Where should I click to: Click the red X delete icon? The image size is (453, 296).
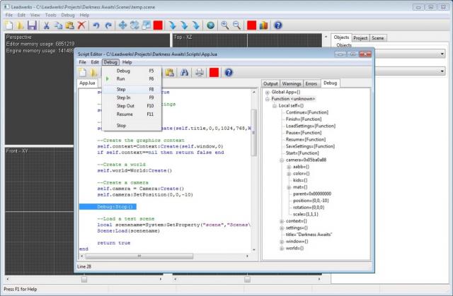(82, 25)
